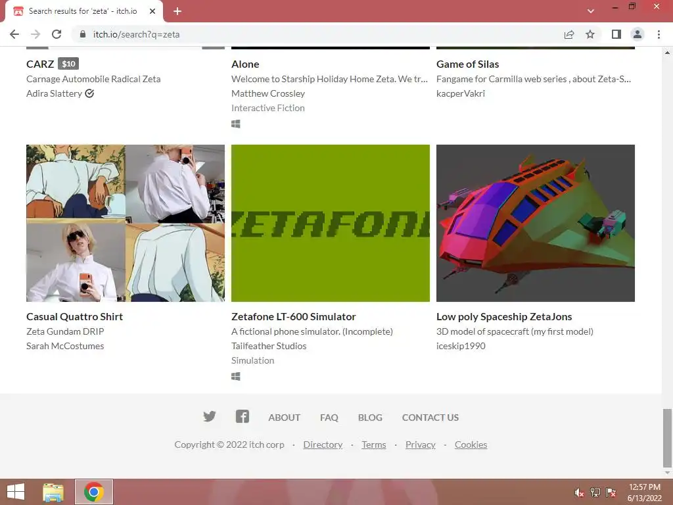The width and height of the screenshot is (673, 505).
Task: Open Zetafone LT-600 Simulator title link
Action: 294,316
